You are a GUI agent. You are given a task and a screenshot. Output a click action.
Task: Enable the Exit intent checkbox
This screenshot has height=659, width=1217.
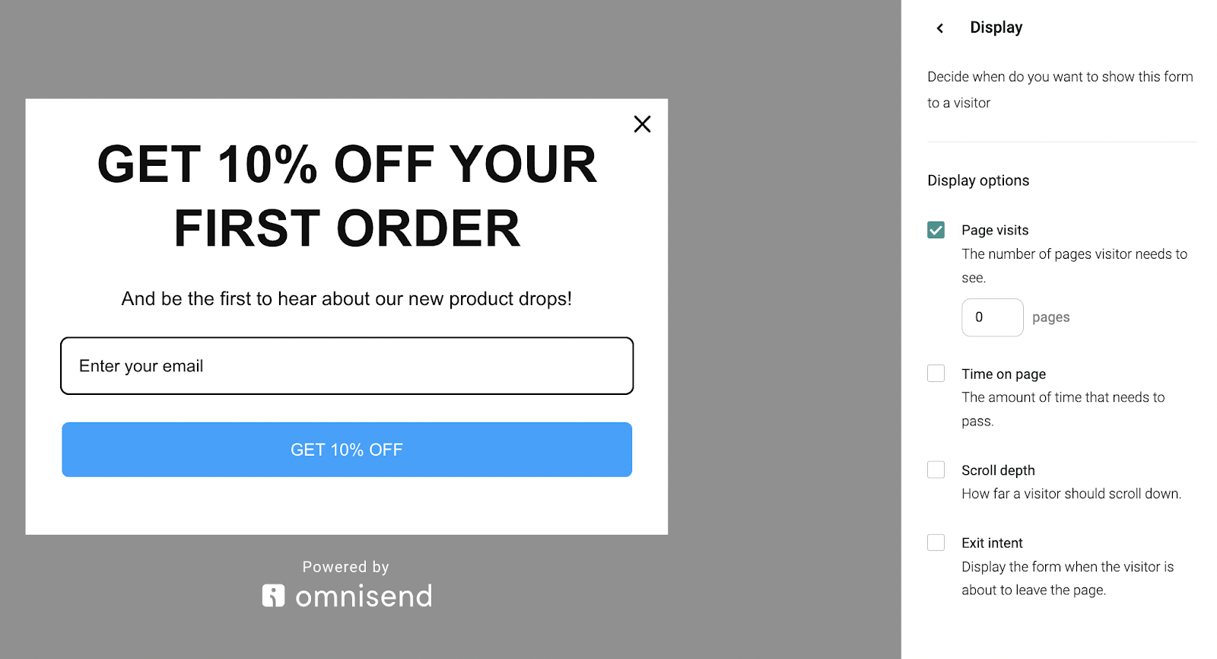point(936,543)
